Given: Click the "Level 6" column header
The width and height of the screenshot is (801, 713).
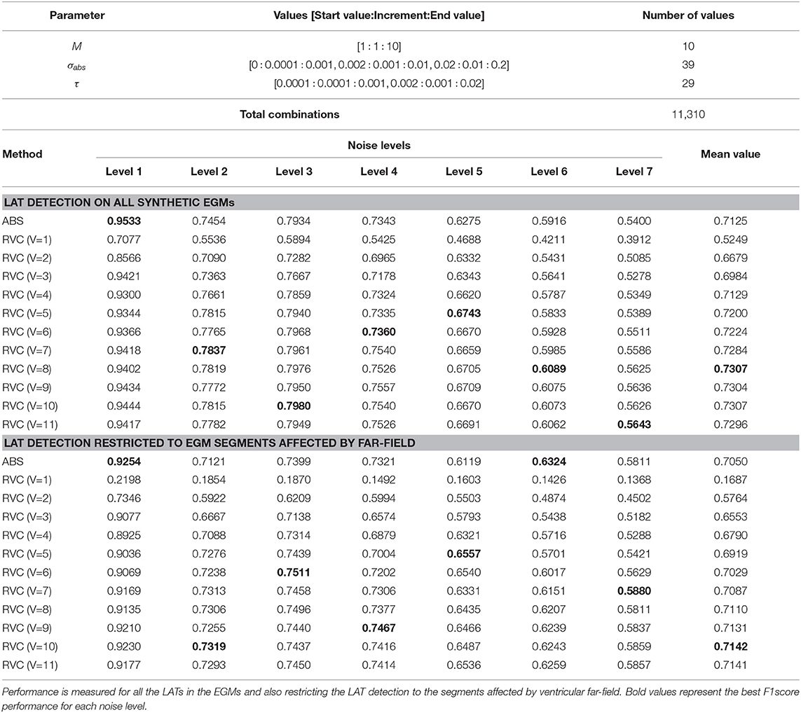Looking at the screenshot, I should [549, 172].
